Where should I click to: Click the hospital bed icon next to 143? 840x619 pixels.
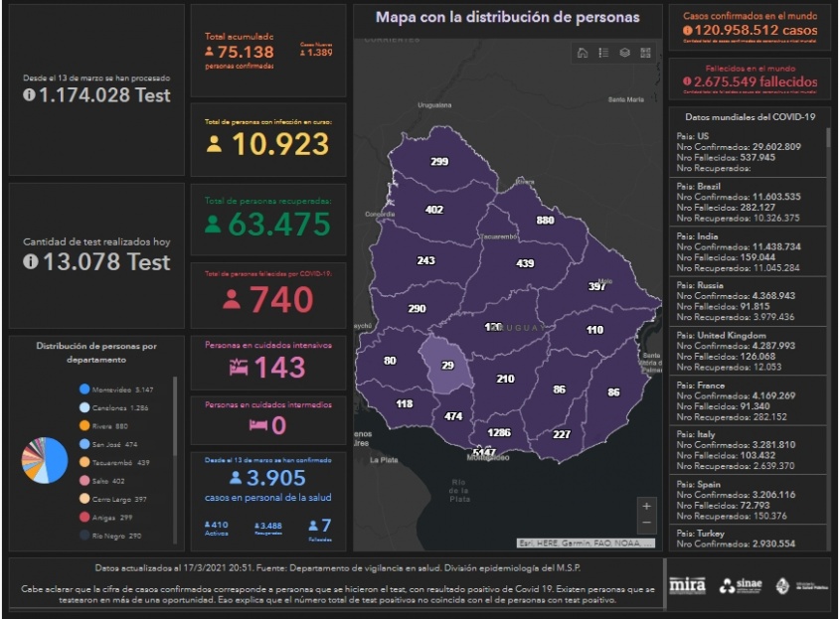(x=239, y=368)
